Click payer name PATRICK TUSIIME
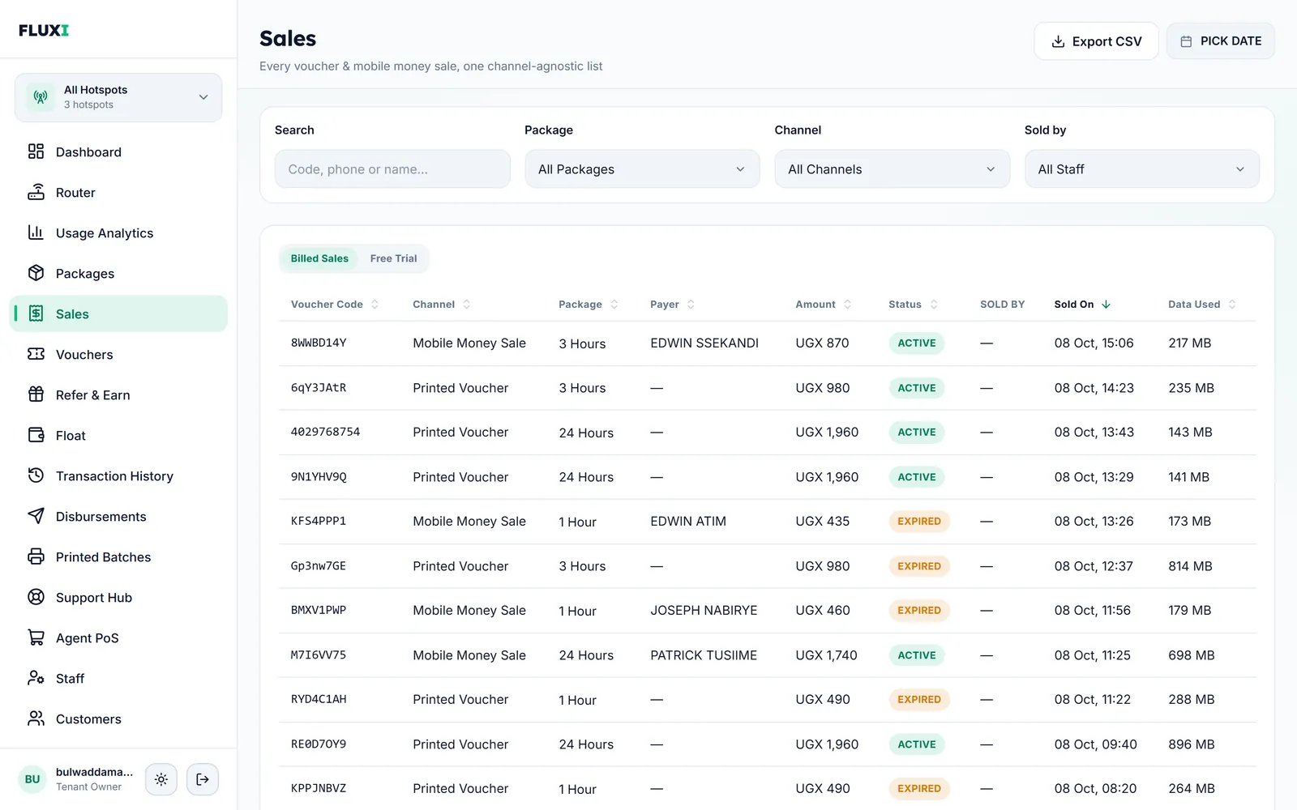Viewport: 1297px width, 810px height. (704, 655)
